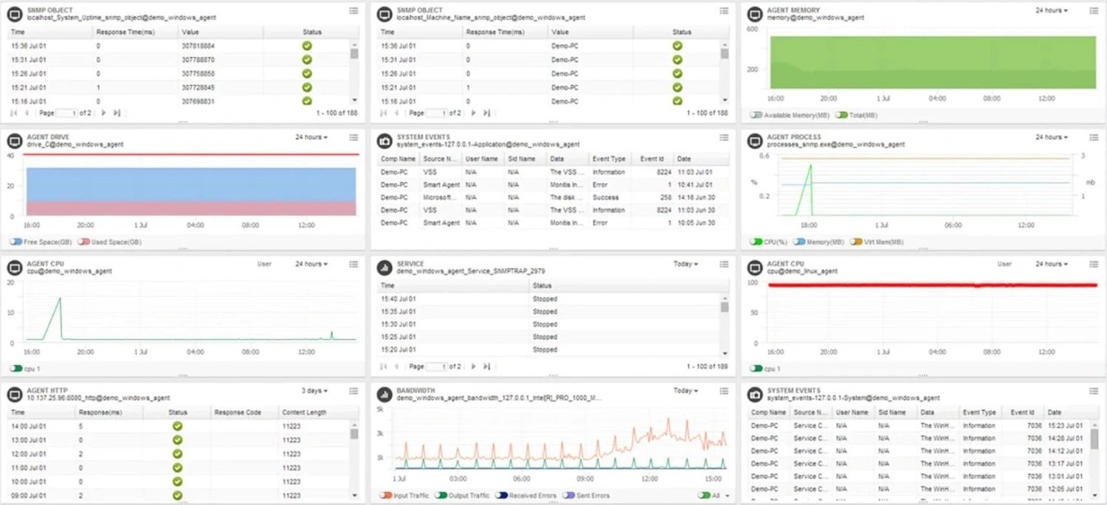1107x505 pixels.
Task: Click the Agent Drive monitor icon
Action: point(14,141)
